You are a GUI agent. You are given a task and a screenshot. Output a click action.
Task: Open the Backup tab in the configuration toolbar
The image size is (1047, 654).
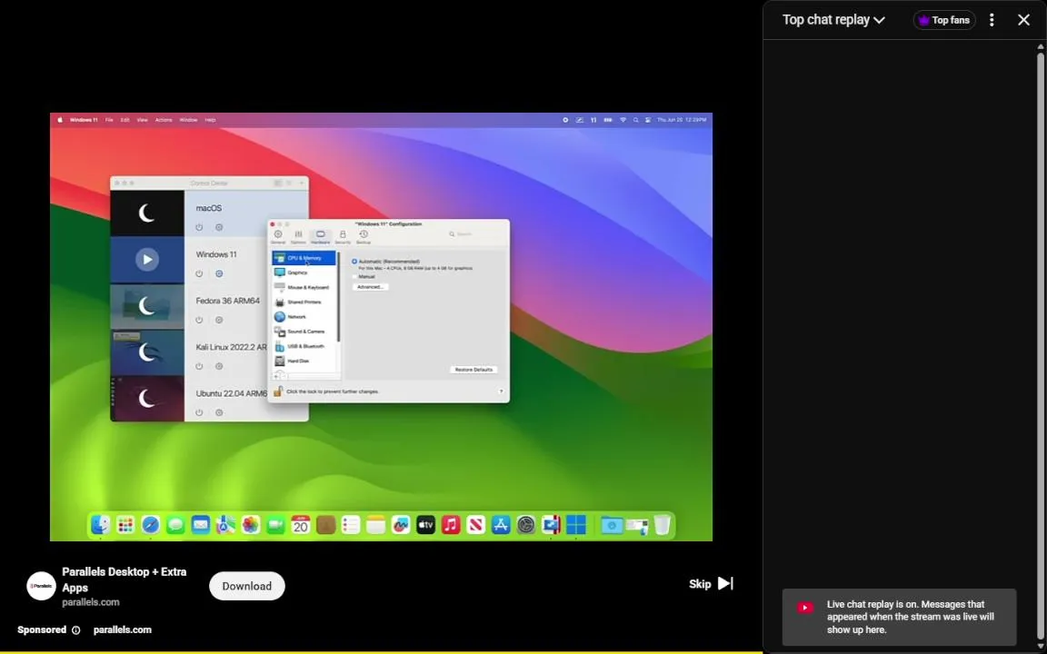point(364,237)
